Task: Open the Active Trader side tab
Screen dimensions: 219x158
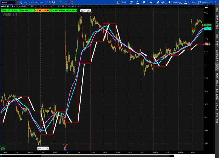Action: pos(217,40)
